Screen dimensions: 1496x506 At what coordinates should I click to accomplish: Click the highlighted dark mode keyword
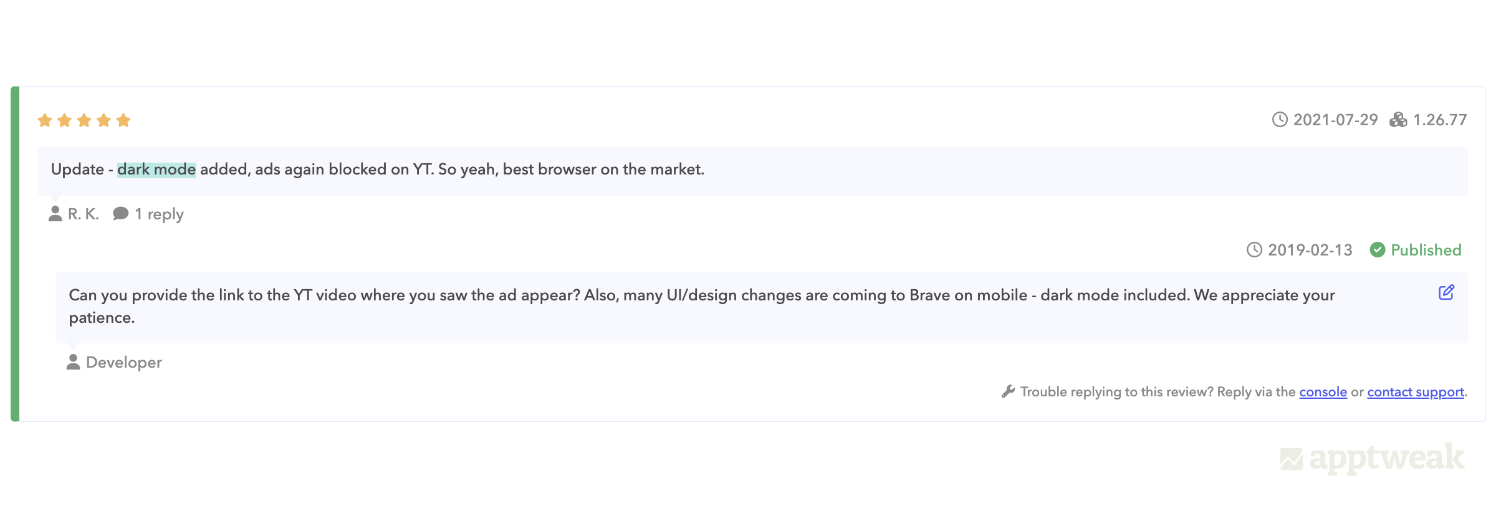156,169
